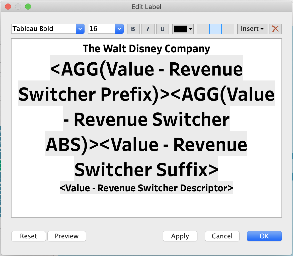Click the Tableau Bold font field
The image size is (293, 256).
(x=44, y=29)
